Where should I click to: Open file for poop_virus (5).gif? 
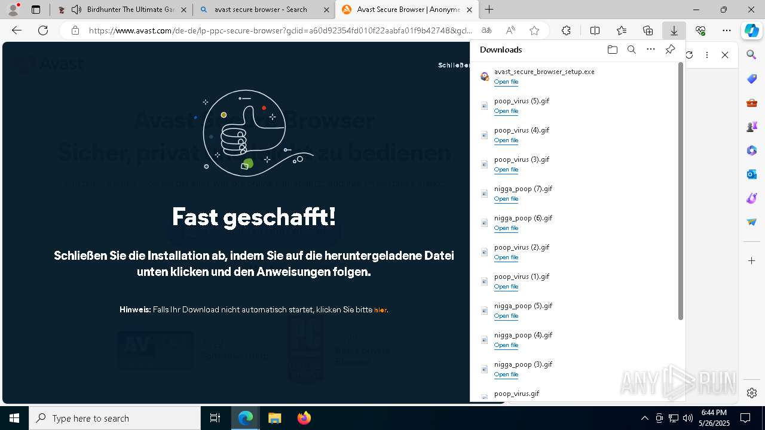506,111
